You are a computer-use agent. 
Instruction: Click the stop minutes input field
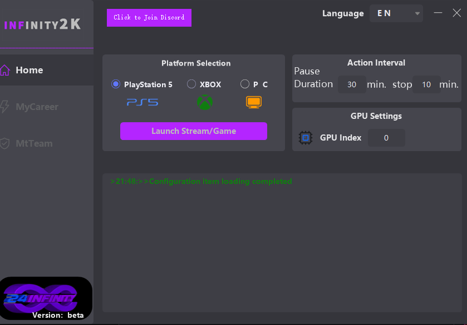[x=426, y=85]
